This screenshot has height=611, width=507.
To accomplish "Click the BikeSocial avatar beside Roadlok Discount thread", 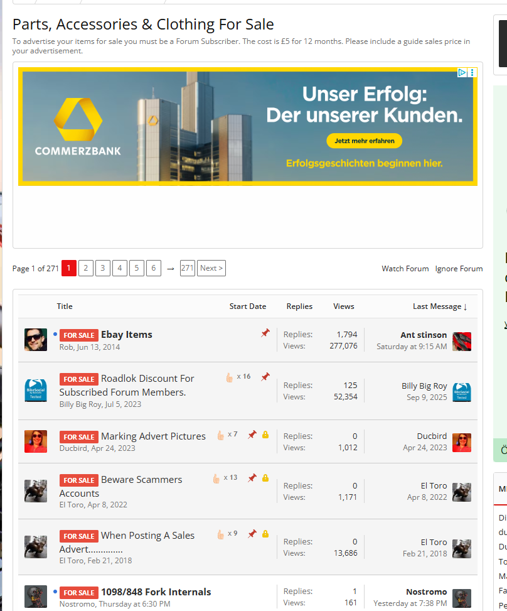I will [x=36, y=391].
